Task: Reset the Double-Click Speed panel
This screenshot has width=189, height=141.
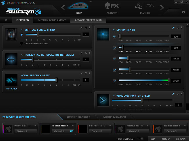Action: [86, 73]
